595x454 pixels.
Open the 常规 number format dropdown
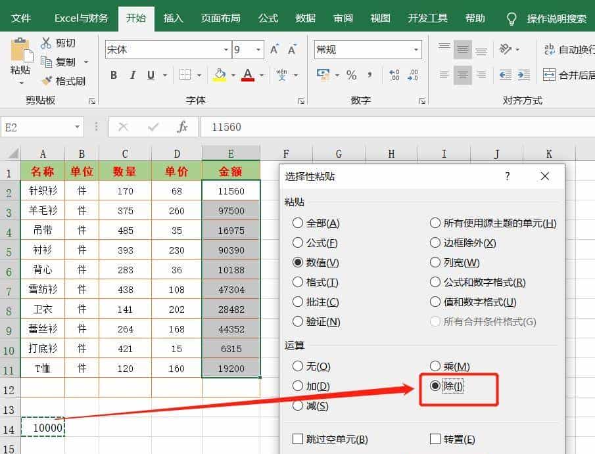coord(416,49)
